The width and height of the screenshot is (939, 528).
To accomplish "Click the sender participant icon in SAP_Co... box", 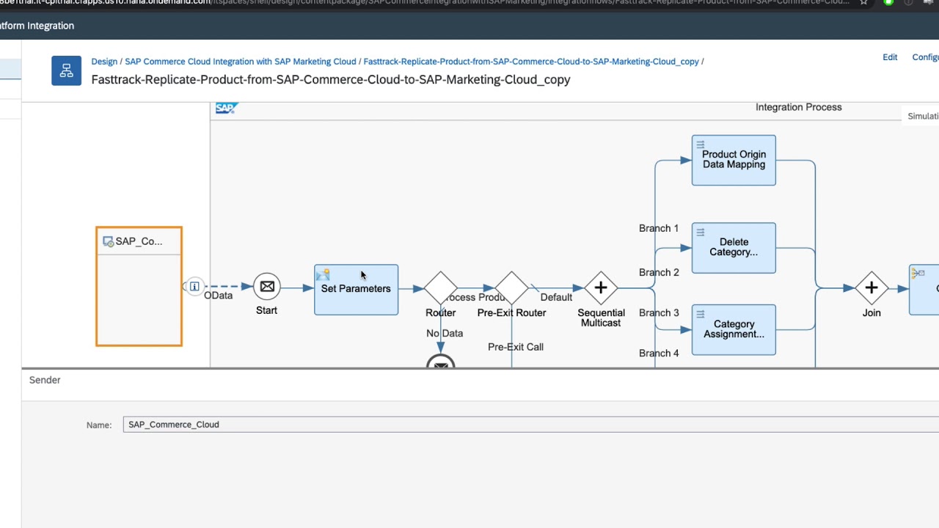I will (x=108, y=241).
